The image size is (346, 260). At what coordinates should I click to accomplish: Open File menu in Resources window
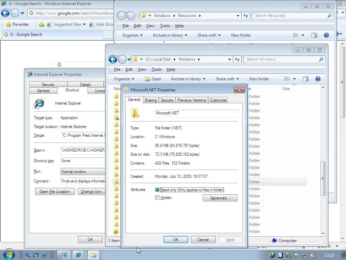(126, 26)
